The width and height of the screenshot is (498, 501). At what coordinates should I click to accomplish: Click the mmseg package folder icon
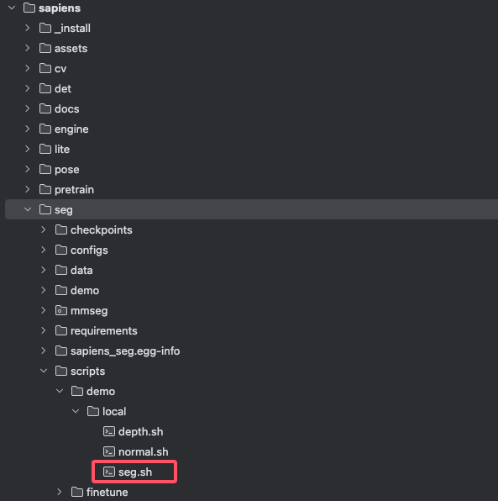click(x=61, y=310)
